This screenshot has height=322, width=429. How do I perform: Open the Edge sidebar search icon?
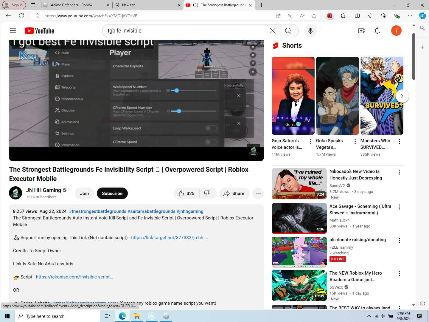[x=422, y=28]
